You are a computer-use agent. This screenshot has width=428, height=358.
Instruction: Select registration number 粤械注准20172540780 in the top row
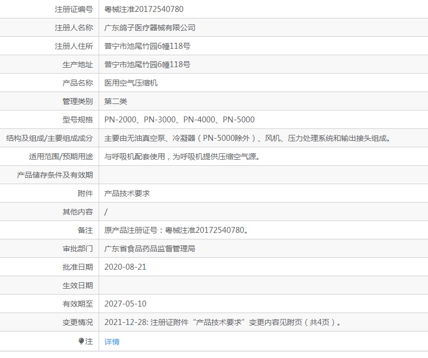click(x=144, y=9)
